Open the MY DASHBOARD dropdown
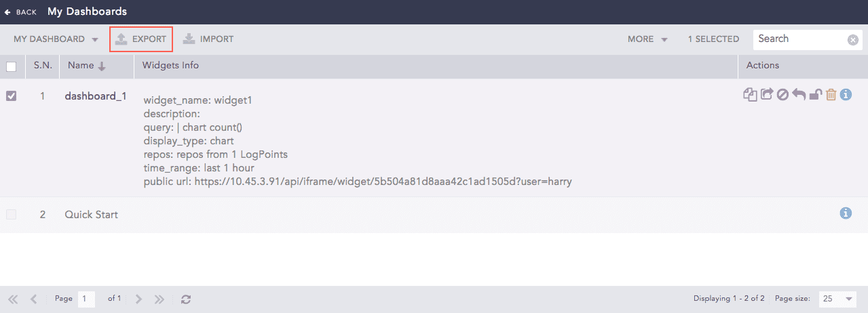Screen dimensions: 868x313 (x=56, y=39)
